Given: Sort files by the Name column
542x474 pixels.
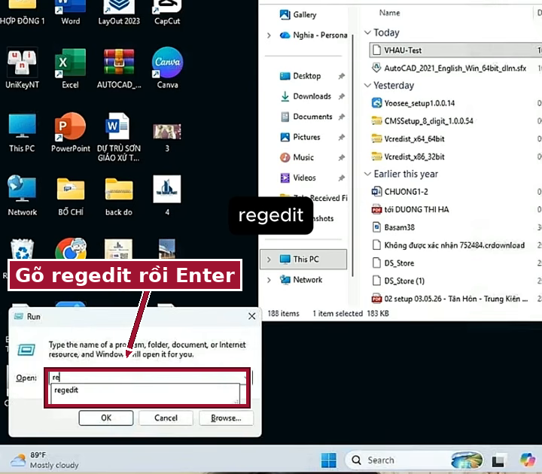Looking at the screenshot, I should [x=390, y=13].
